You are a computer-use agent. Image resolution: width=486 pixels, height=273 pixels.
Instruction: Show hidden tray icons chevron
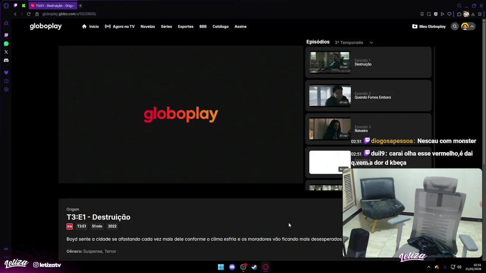(x=429, y=267)
